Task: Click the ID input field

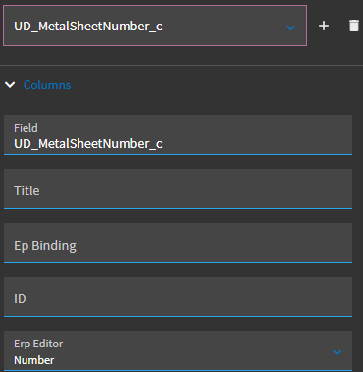Action: (178, 296)
